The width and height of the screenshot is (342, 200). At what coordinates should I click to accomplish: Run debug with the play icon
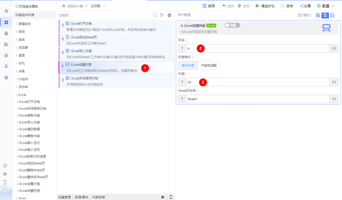coord(258,6)
